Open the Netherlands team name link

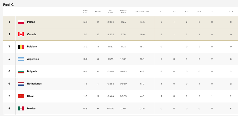[34, 84]
